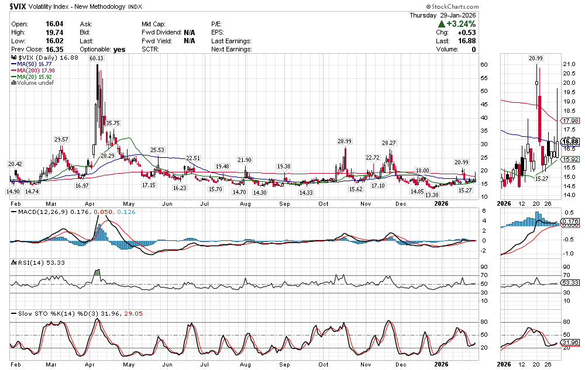Click the StockCharts.com watermark link
Viewport: 585px width, 370px height.
555,5
